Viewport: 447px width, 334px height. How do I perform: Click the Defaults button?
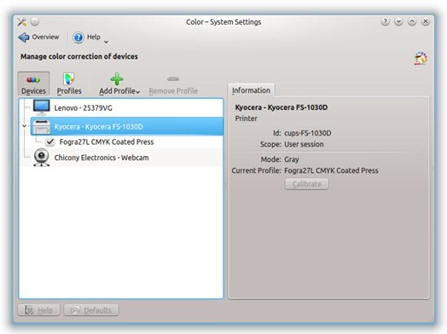[x=91, y=310]
